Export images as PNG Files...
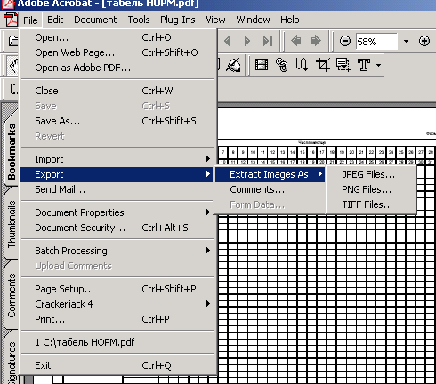This screenshot has height=384, width=436. (x=371, y=189)
